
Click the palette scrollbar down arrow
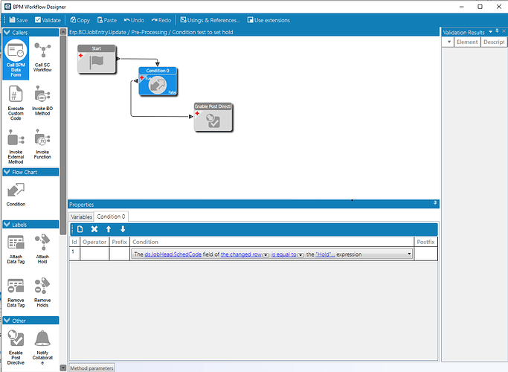click(63, 368)
